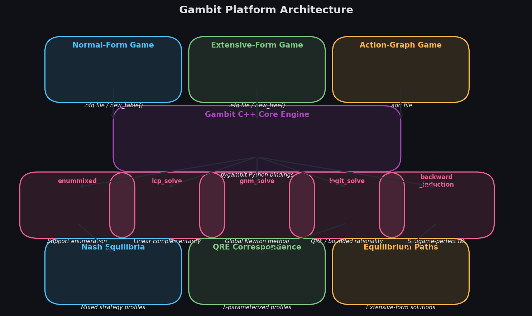Click the 'QRE / bounded rationality' caption
532x316 pixels.
point(347,241)
